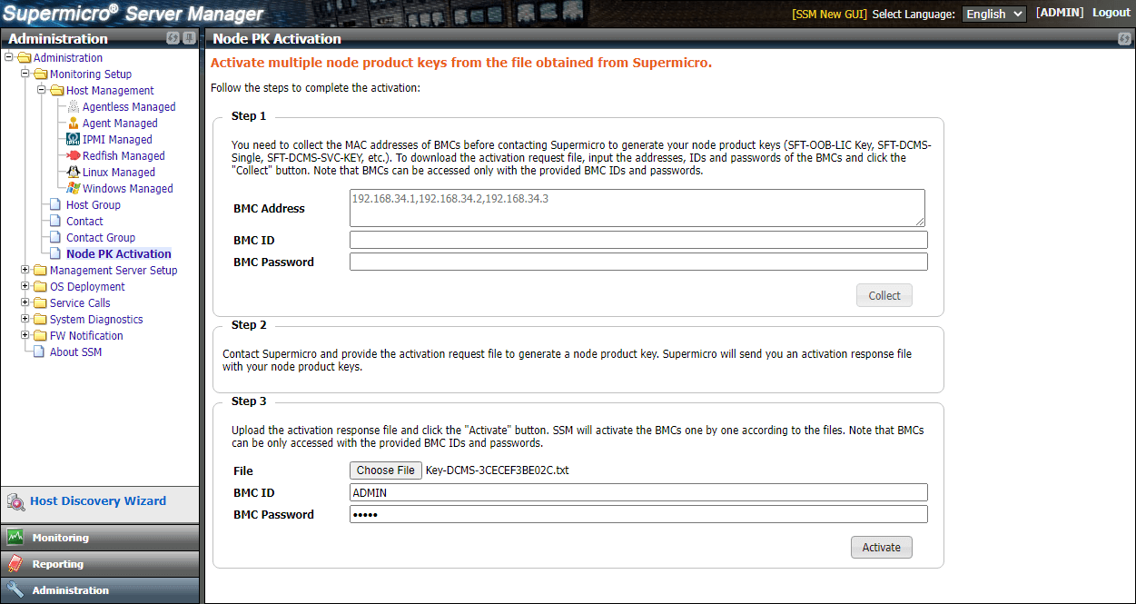Open the SSM New GUI link
Image resolution: width=1136 pixels, height=604 pixels.
click(x=829, y=14)
